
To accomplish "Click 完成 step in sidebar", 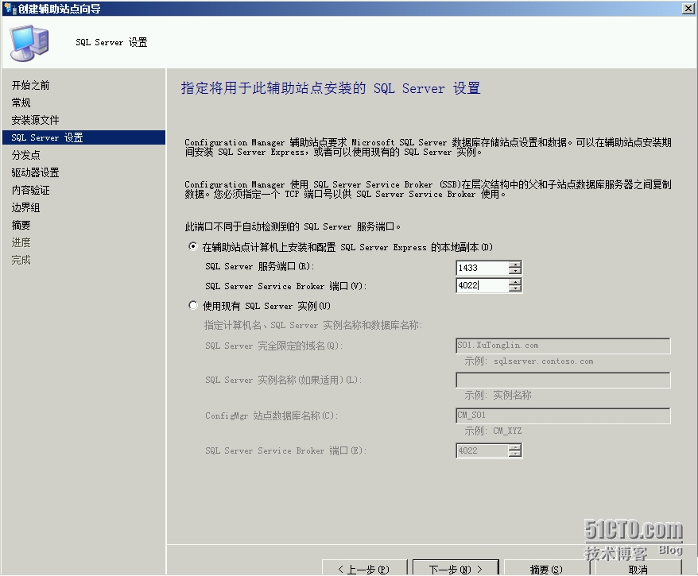I will coord(21,261).
